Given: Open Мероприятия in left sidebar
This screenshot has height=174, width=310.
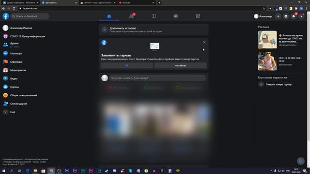Looking at the screenshot, I should click(x=18, y=70).
